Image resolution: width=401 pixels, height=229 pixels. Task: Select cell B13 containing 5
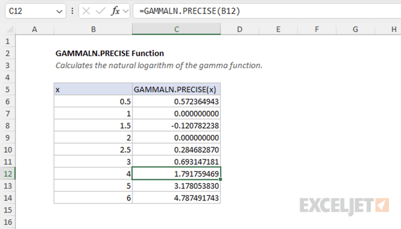[93, 186]
